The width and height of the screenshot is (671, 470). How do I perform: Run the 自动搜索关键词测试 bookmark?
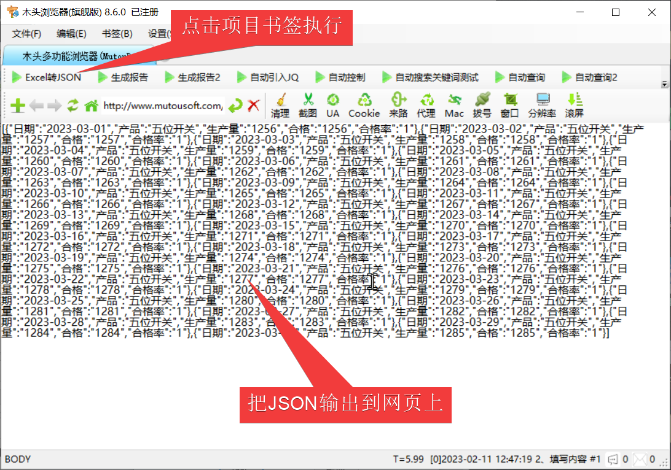(x=430, y=77)
